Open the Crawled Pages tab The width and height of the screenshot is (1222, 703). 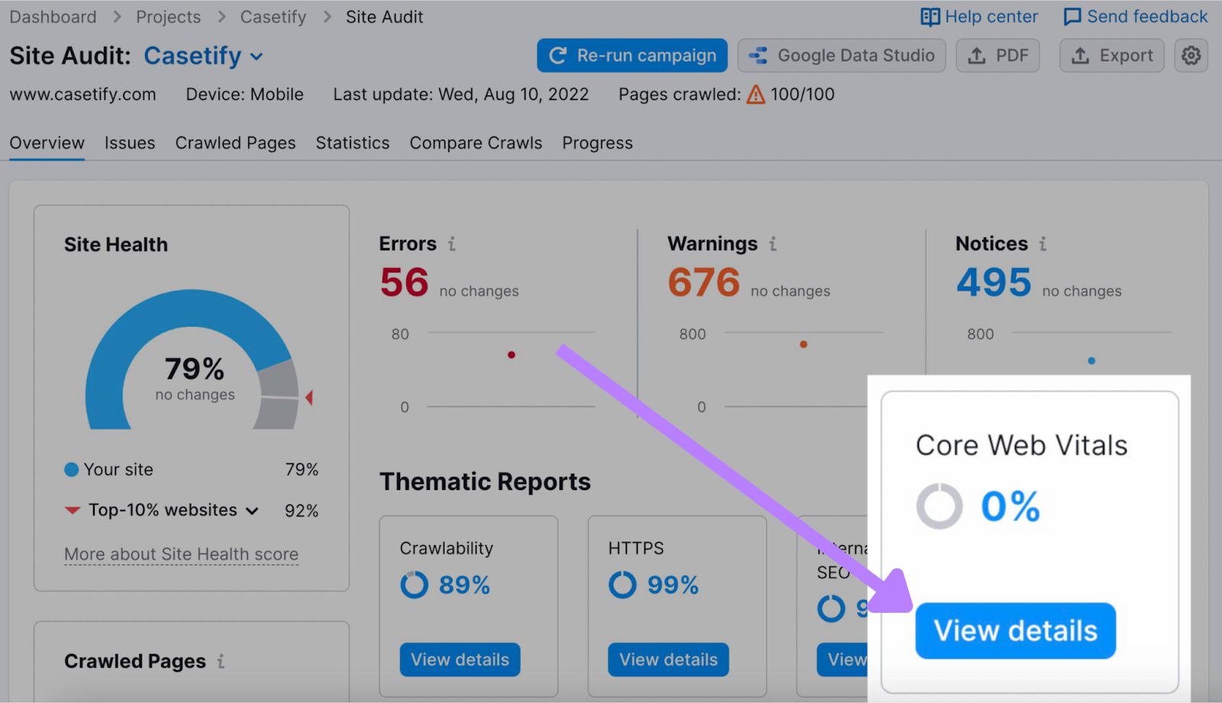click(235, 144)
